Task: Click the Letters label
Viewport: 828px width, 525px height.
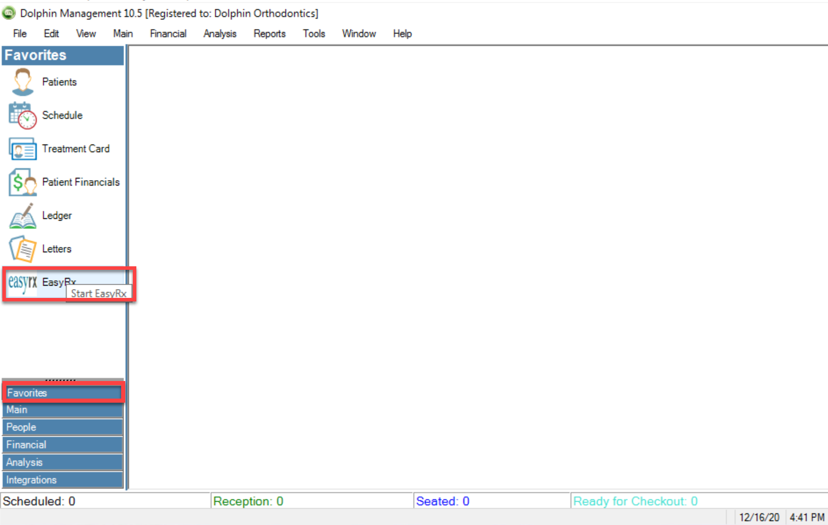Action: click(x=57, y=249)
